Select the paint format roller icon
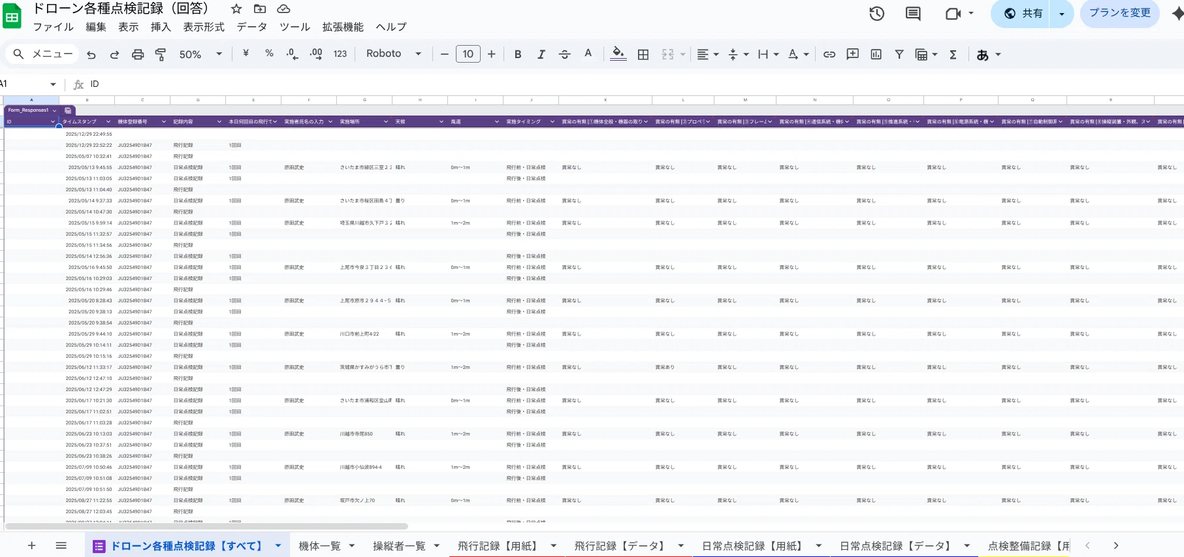 click(161, 55)
